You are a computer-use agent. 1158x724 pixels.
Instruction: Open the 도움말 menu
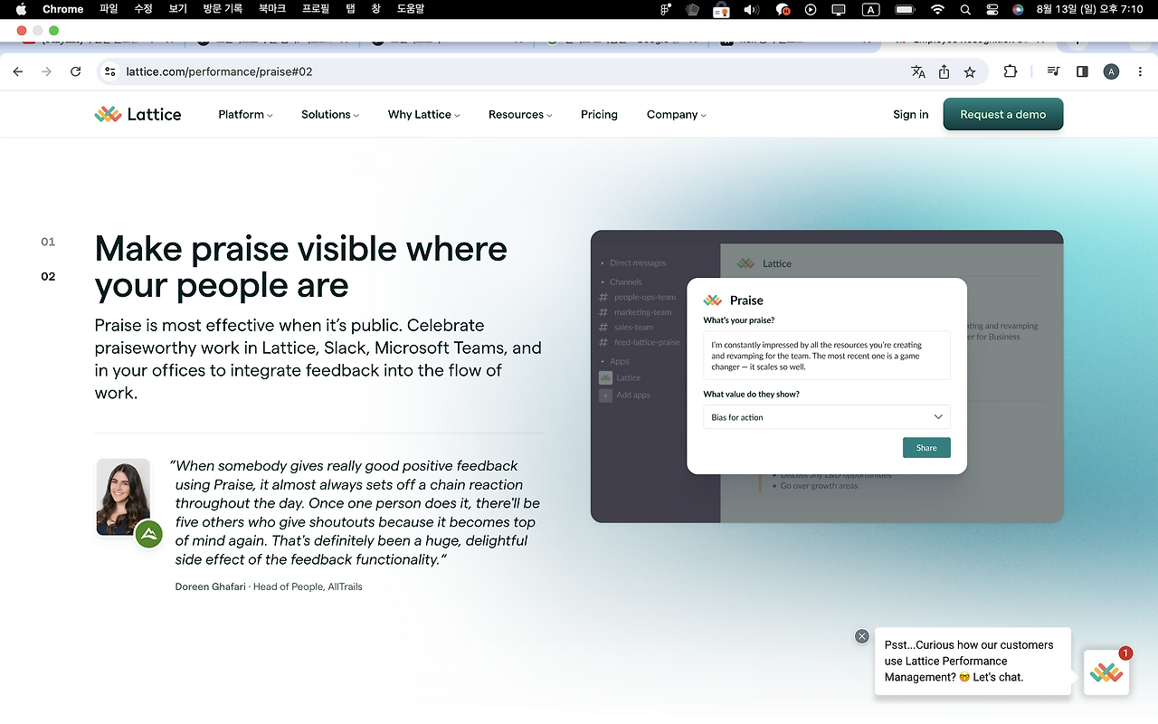410,9
